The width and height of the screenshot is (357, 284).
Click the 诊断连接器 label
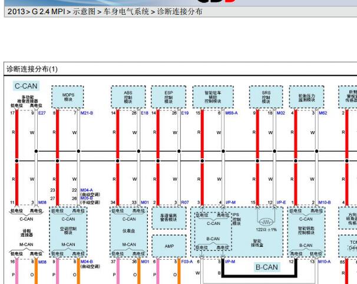coord(27,233)
